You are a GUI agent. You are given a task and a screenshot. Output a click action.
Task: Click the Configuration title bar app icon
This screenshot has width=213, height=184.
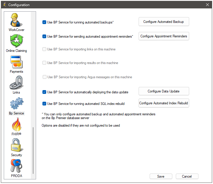coord(5,5)
